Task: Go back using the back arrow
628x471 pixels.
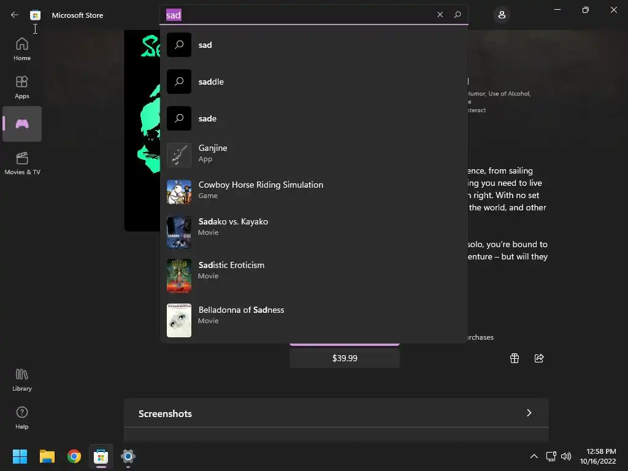Action: pos(15,15)
